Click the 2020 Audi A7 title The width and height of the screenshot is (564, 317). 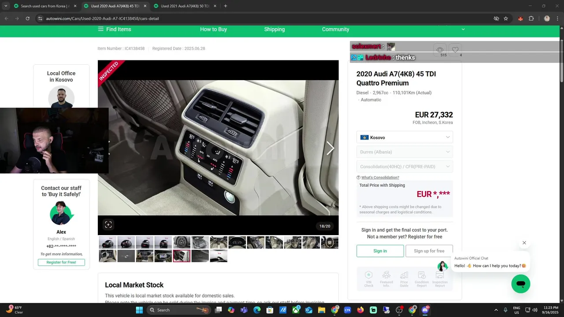396,78
